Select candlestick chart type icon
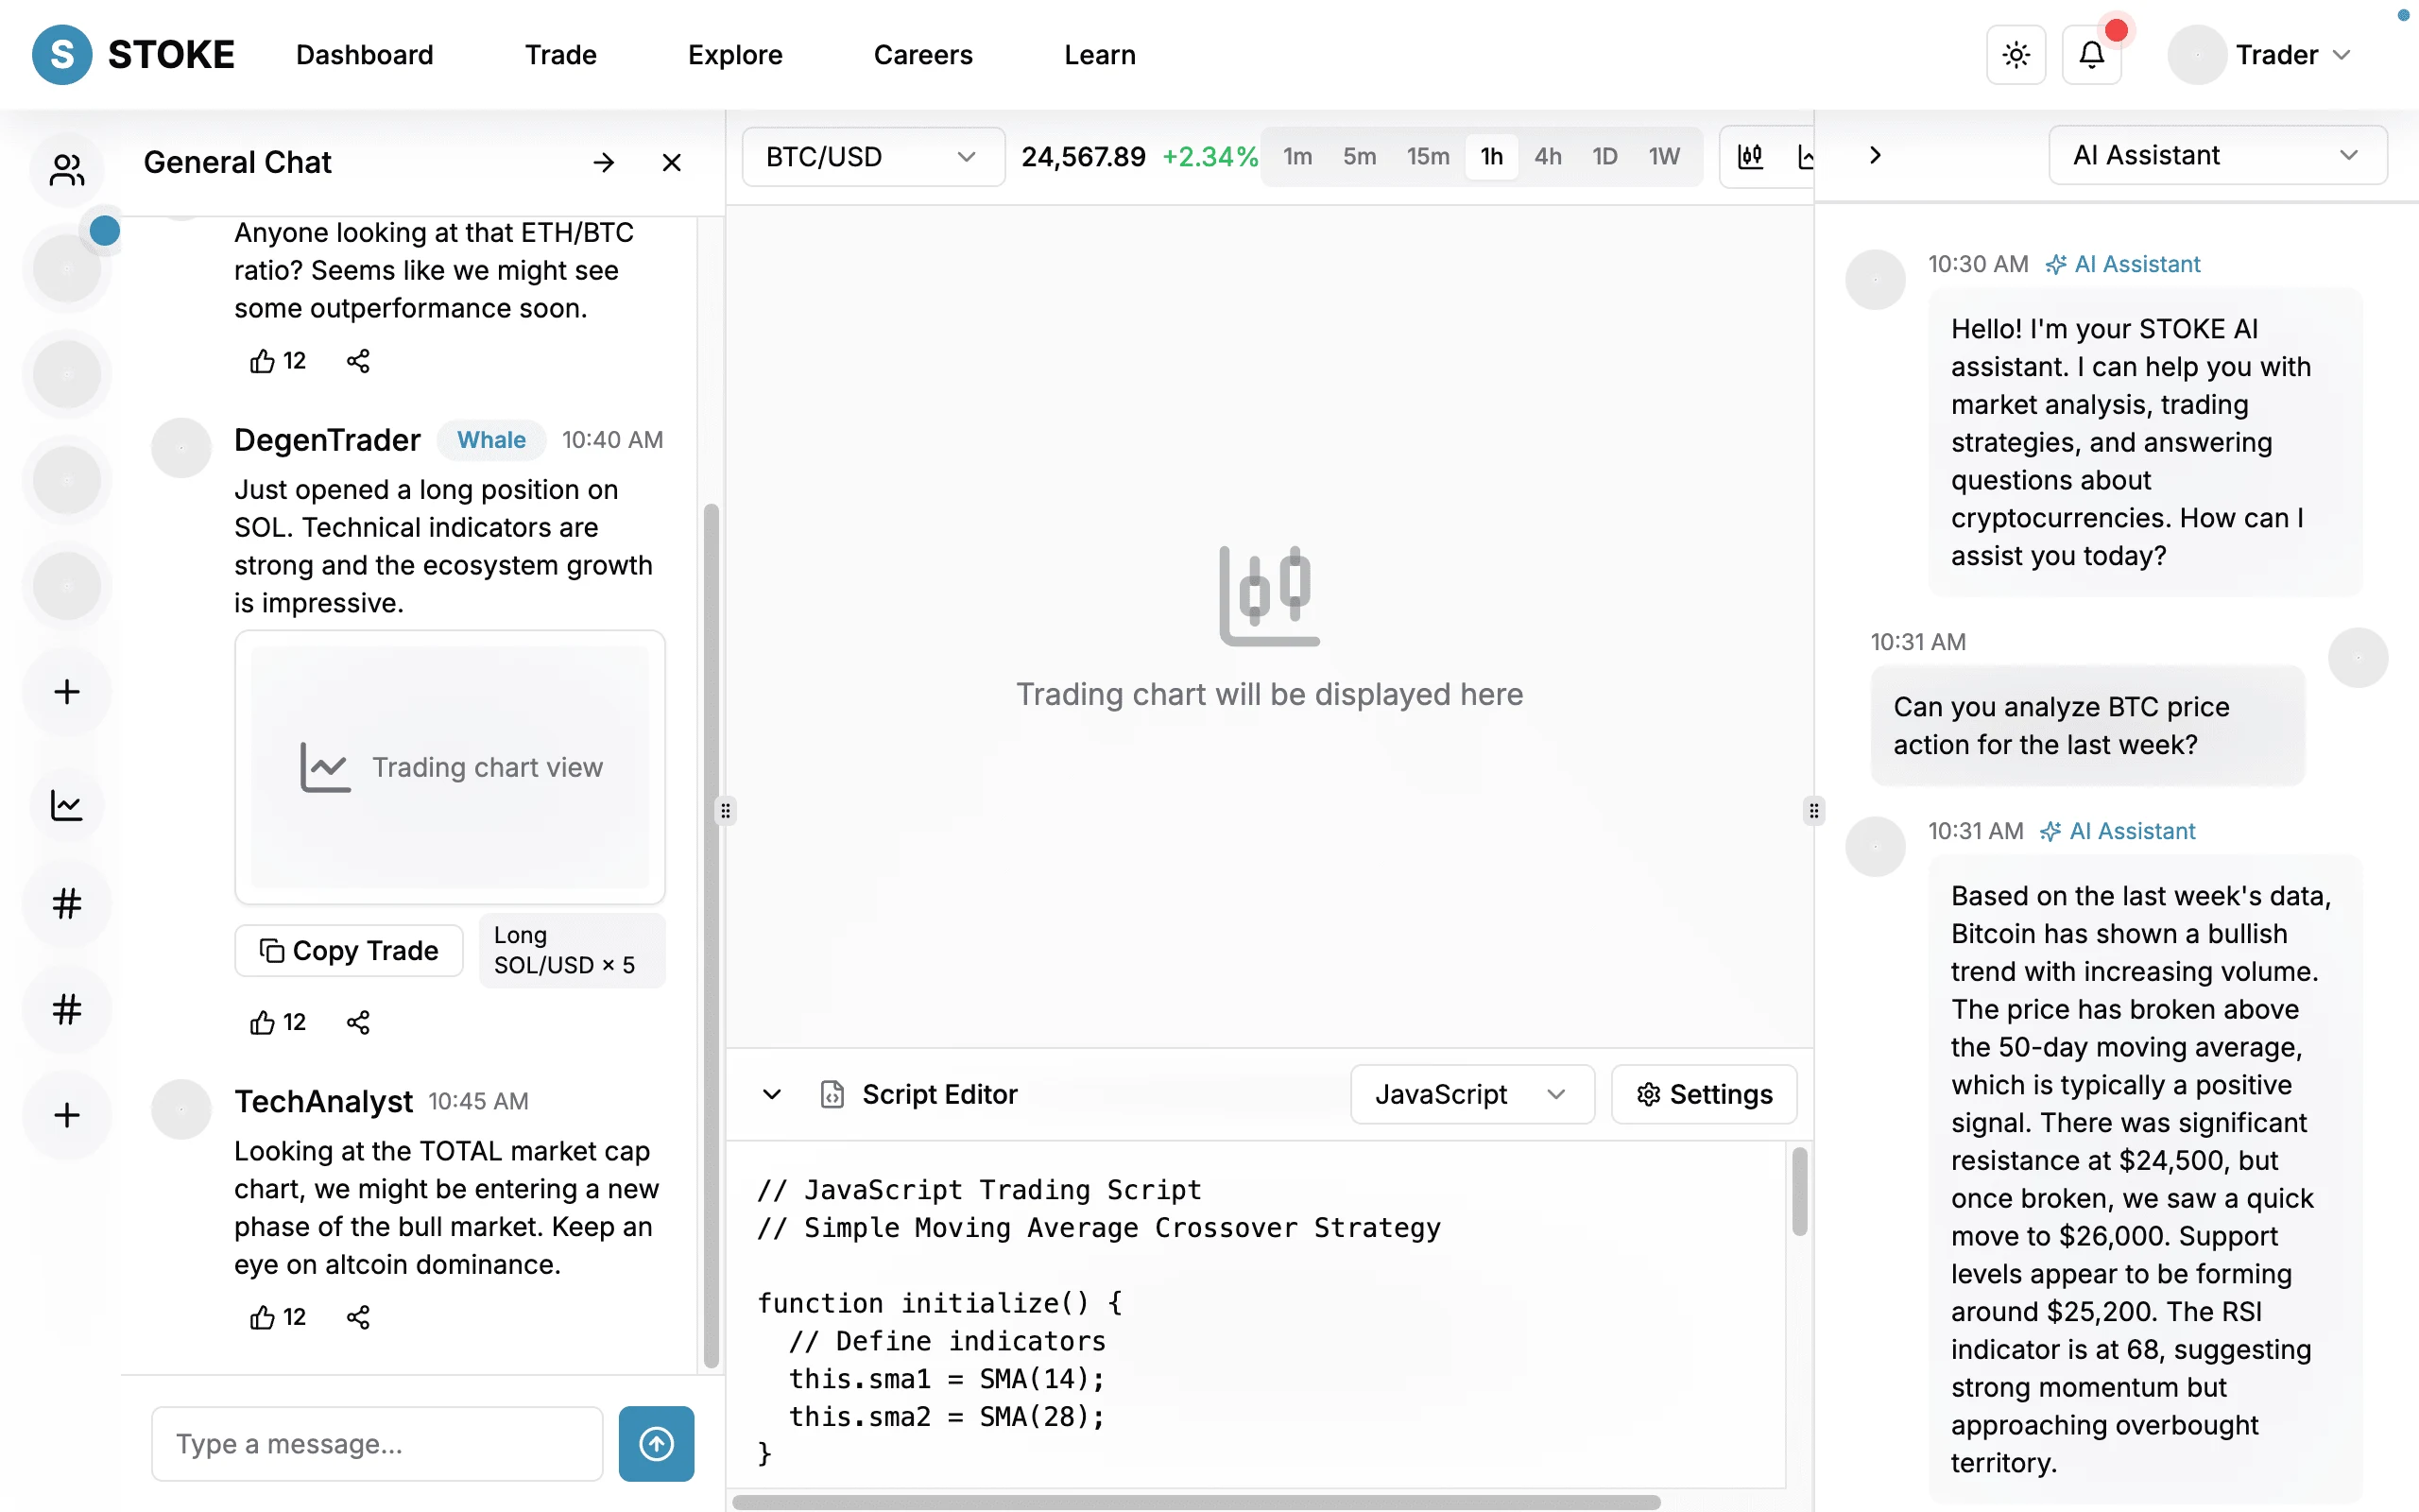2419x1512 pixels. tap(1750, 157)
